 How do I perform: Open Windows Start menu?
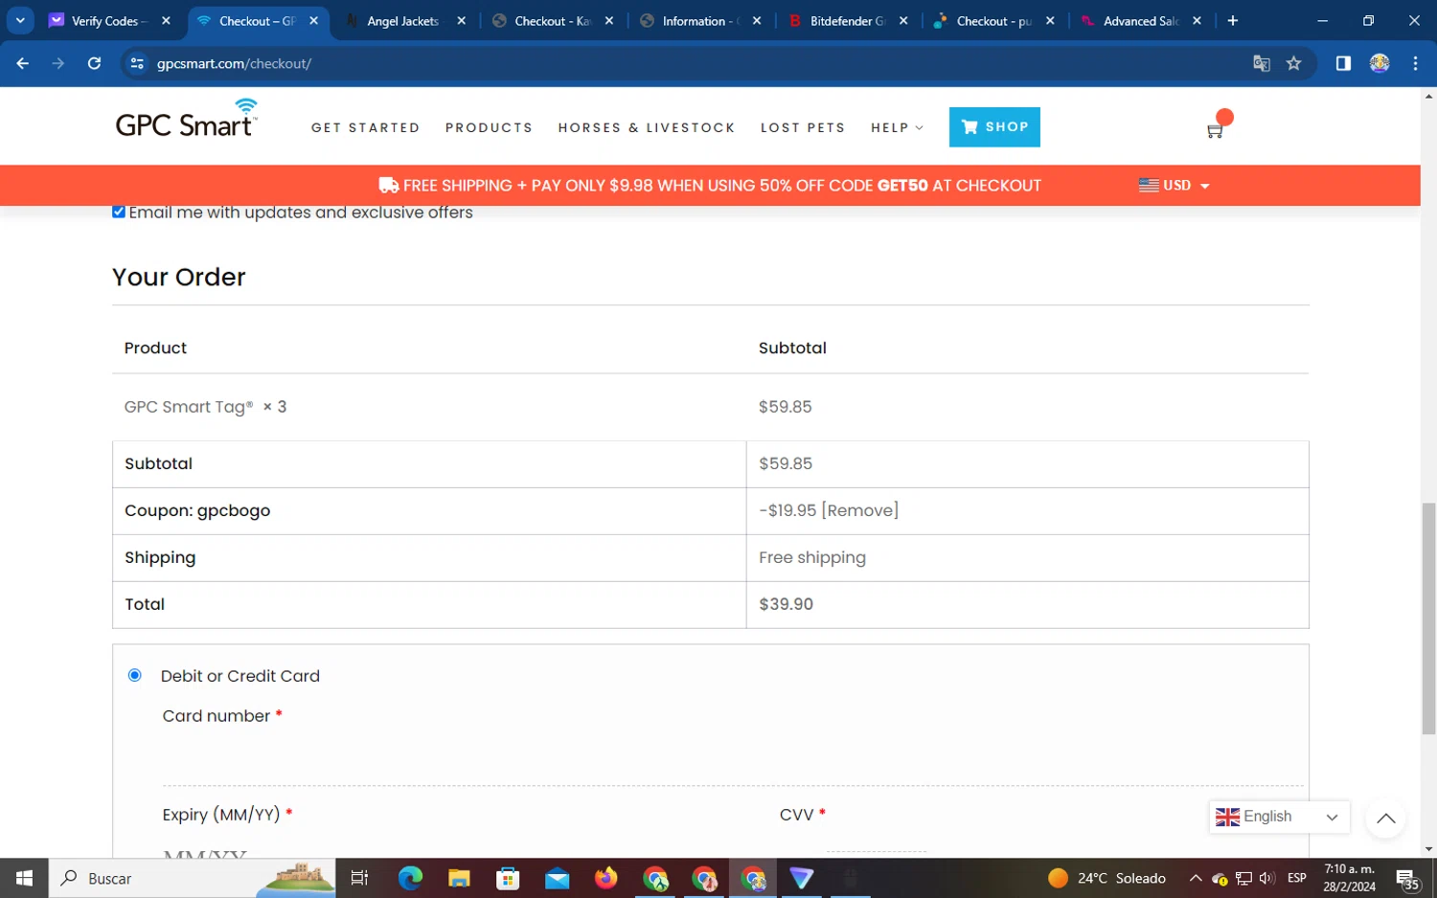tap(24, 878)
